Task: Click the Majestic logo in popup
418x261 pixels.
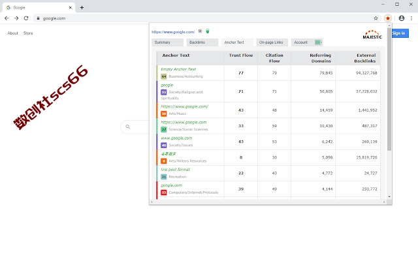Action: click(372, 35)
